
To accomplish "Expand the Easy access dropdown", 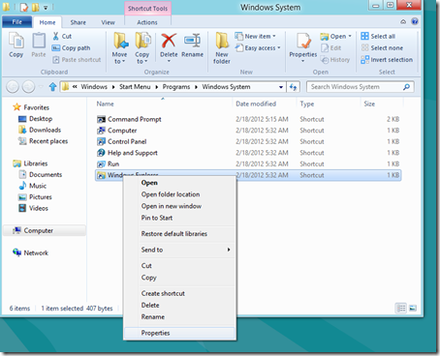I will pos(279,48).
